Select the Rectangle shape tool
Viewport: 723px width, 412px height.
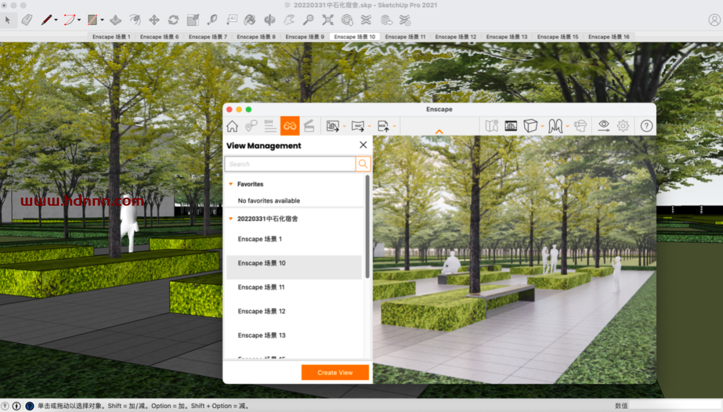click(92, 20)
